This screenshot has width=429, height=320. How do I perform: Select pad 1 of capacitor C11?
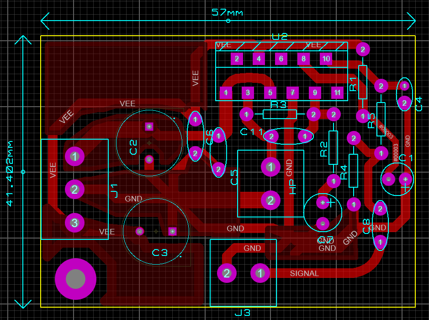[305, 136]
